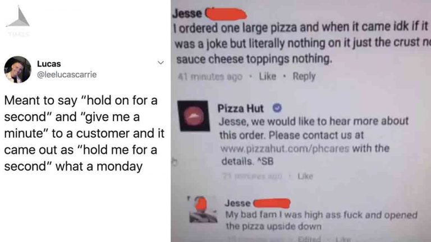Open the timestamp under Pizza Hut's reply
Screen dimensions: 431x242
253,176
